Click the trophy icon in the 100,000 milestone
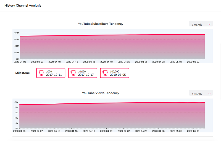Viewport: 221px width, 141px height. [x=105, y=73]
